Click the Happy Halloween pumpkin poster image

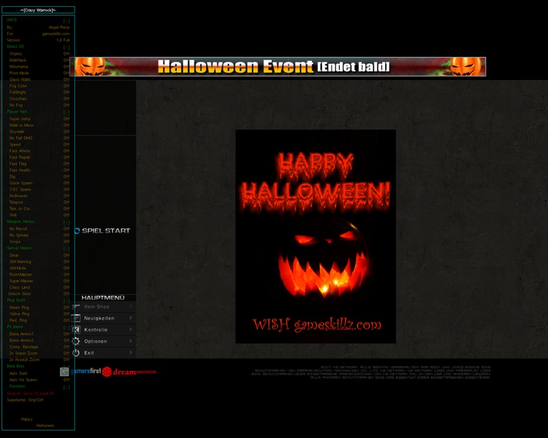316,237
